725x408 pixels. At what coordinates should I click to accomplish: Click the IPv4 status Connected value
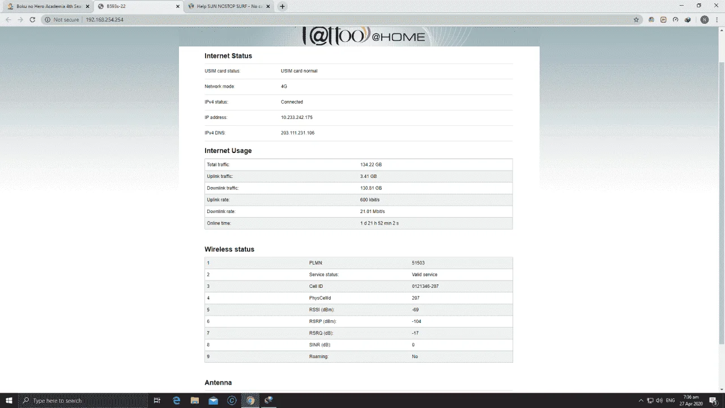[x=292, y=102]
